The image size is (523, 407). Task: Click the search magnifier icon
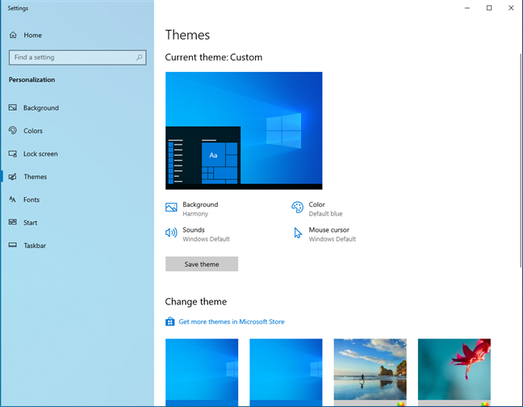139,57
